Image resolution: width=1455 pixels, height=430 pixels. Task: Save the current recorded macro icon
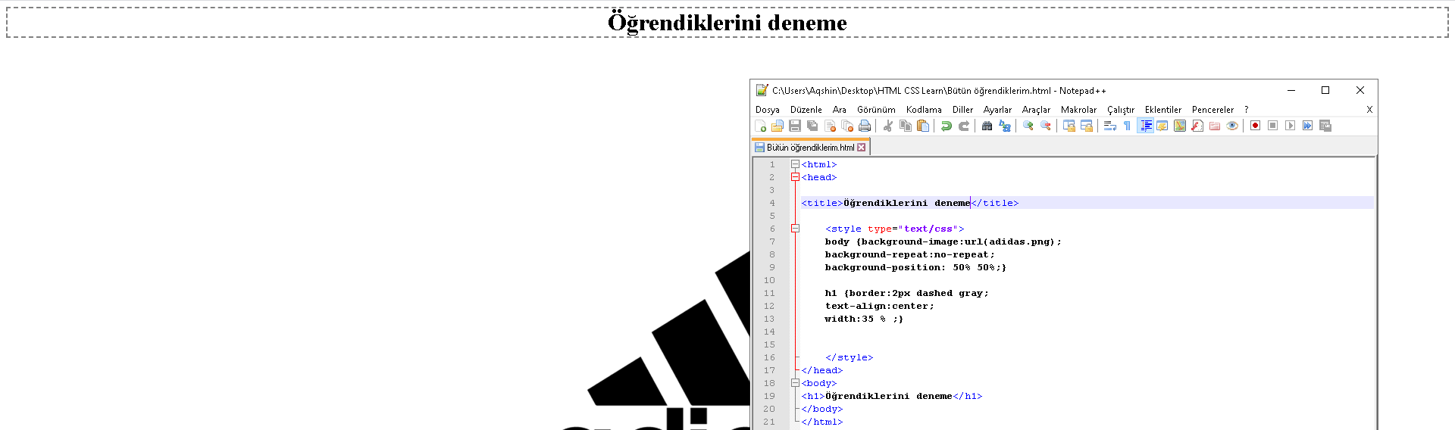point(1325,126)
